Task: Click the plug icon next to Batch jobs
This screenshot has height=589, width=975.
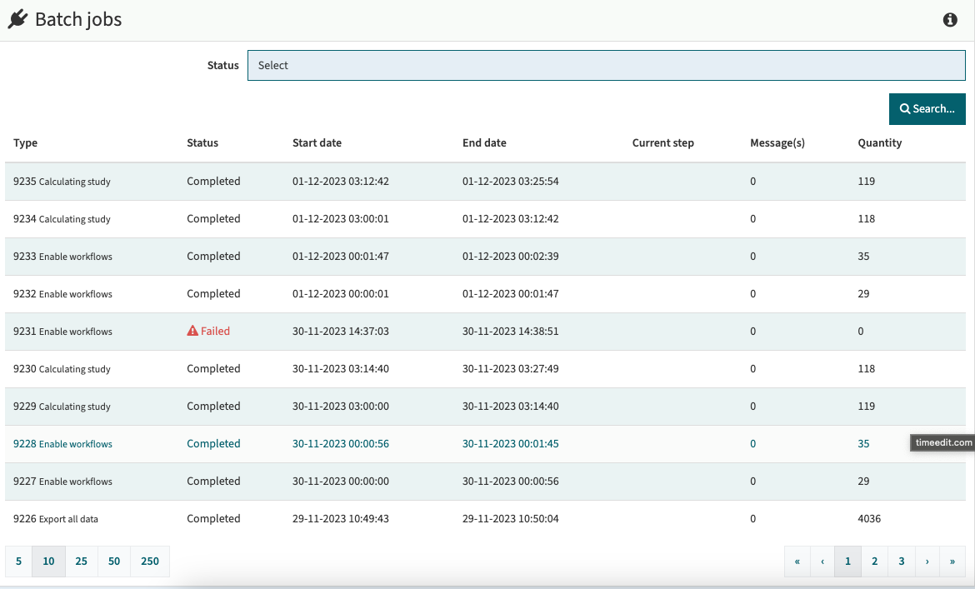Action: [x=18, y=18]
